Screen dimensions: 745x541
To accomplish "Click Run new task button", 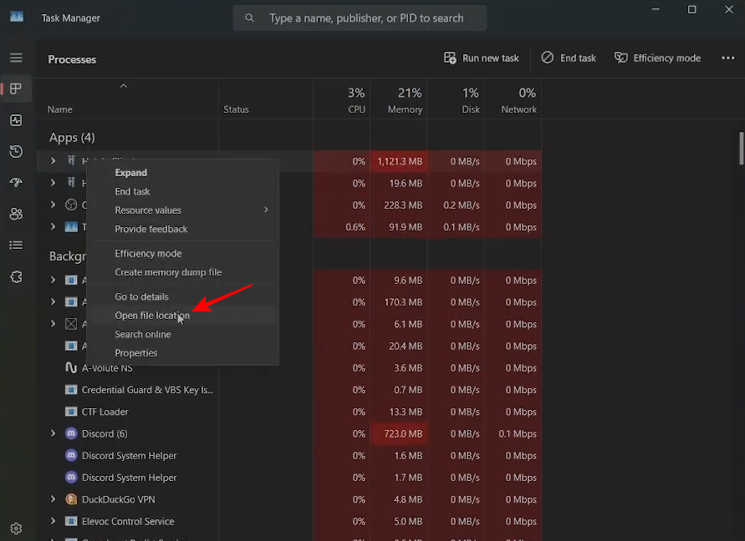I will click(x=482, y=58).
